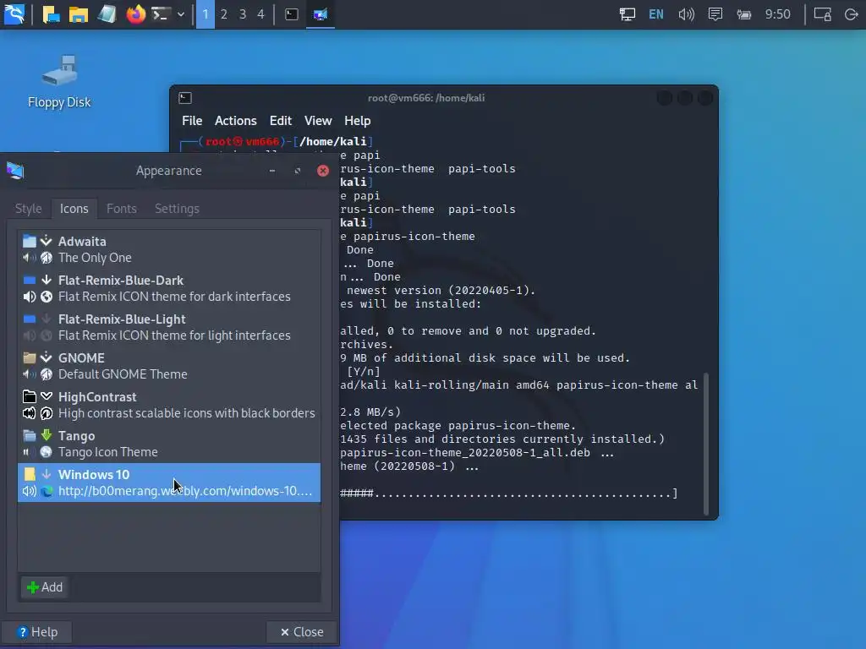Switch to the Icons tab
The image size is (866, 649).
(x=74, y=209)
